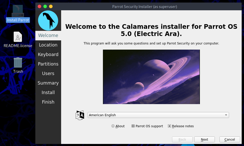Click the Parrot OS support lifebuoy icon
The image size is (244, 146).
133,126
